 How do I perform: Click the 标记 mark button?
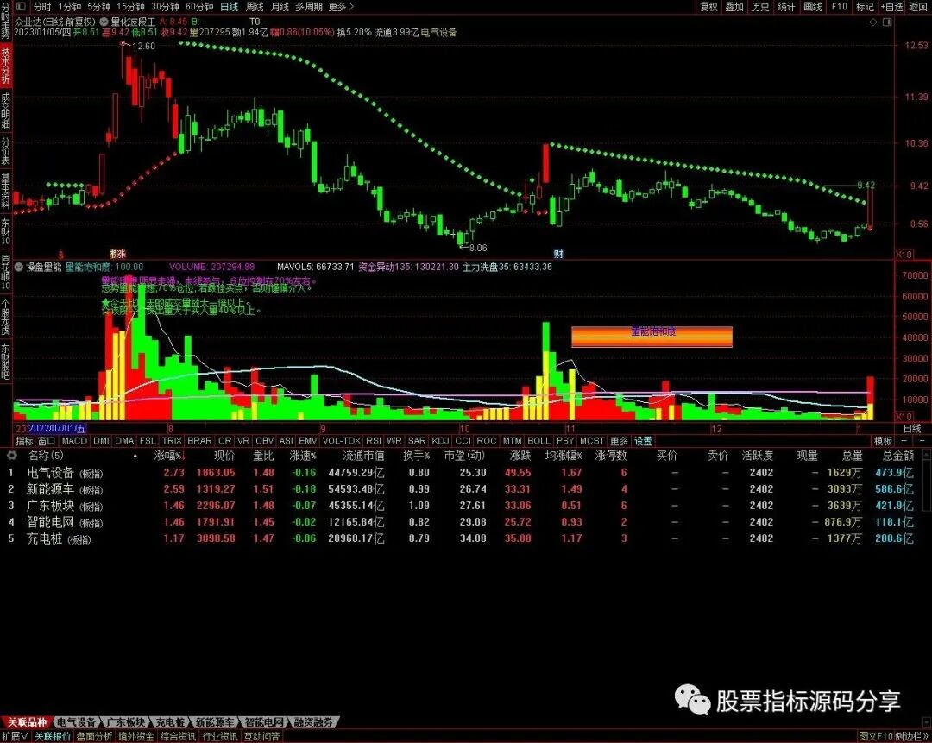[865, 7]
